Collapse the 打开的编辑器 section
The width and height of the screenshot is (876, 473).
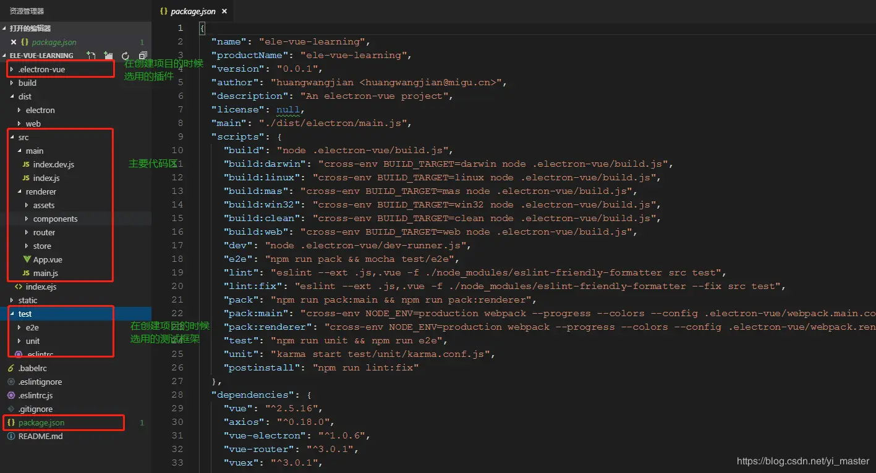[x=5, y=28]
